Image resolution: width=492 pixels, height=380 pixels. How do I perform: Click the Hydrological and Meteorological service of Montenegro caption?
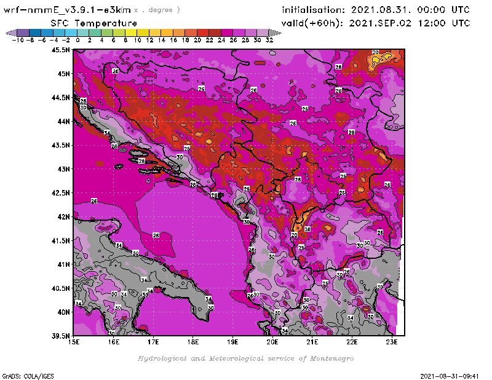pyautogui.click(x=245, y=358)
